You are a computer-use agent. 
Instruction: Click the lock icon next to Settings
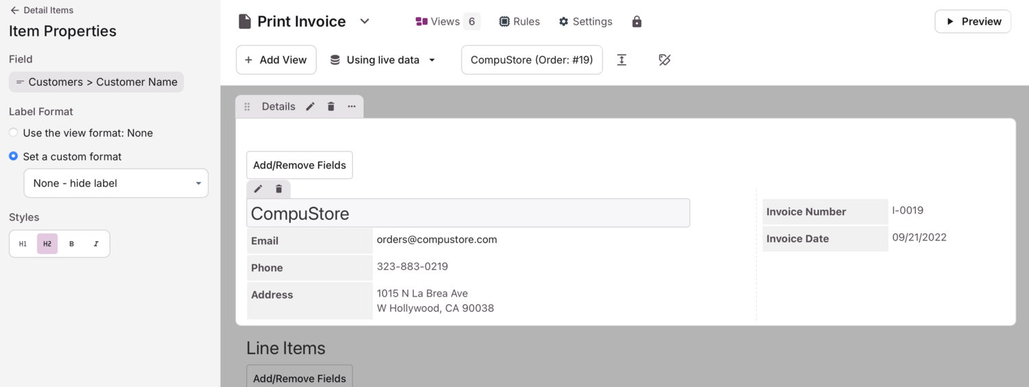637,22
